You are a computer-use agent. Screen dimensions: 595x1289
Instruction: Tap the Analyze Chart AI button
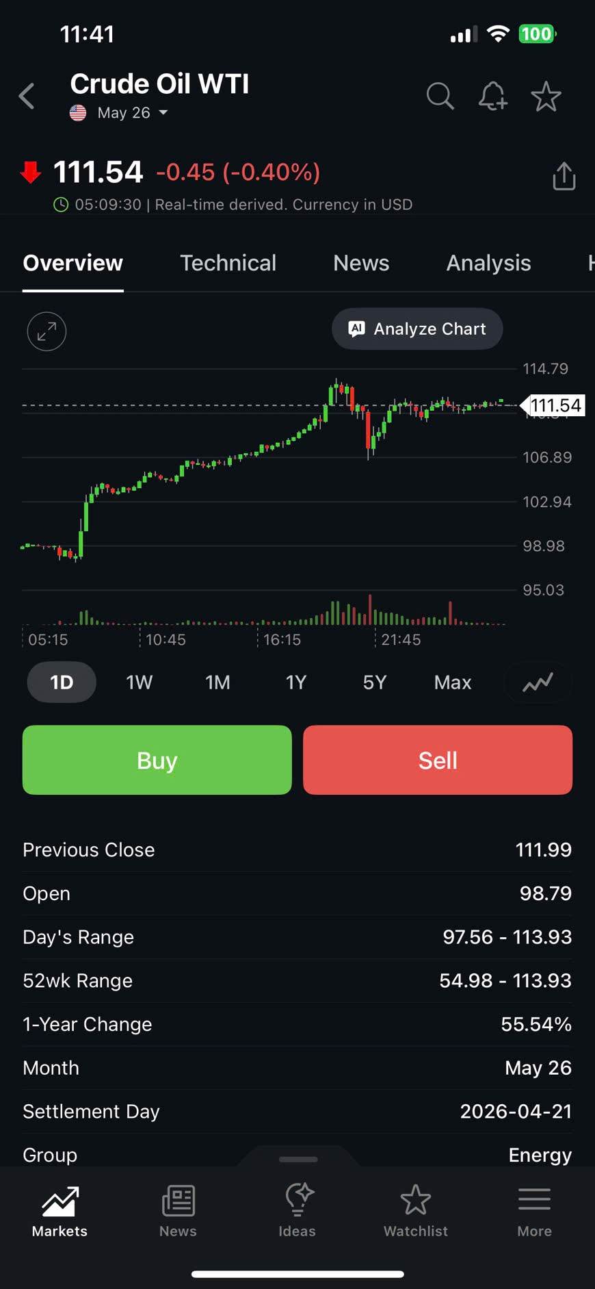pos(417,329)
